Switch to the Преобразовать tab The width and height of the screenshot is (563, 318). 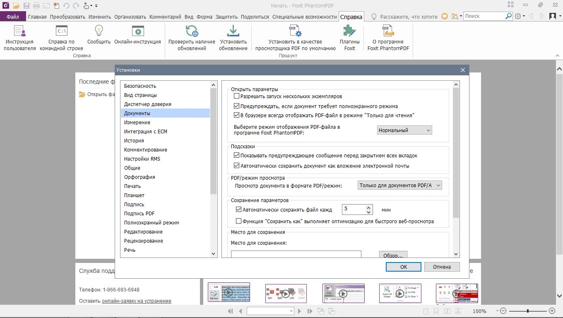click(x=67, y=17)
